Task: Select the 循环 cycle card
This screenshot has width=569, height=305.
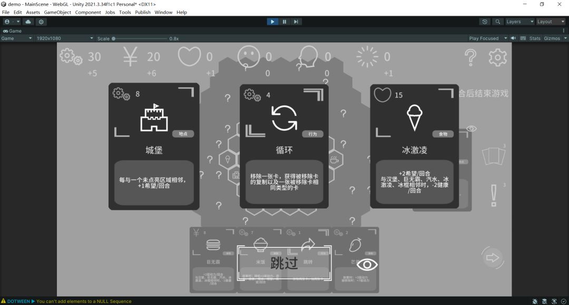Action: click(x=284, y=146)
